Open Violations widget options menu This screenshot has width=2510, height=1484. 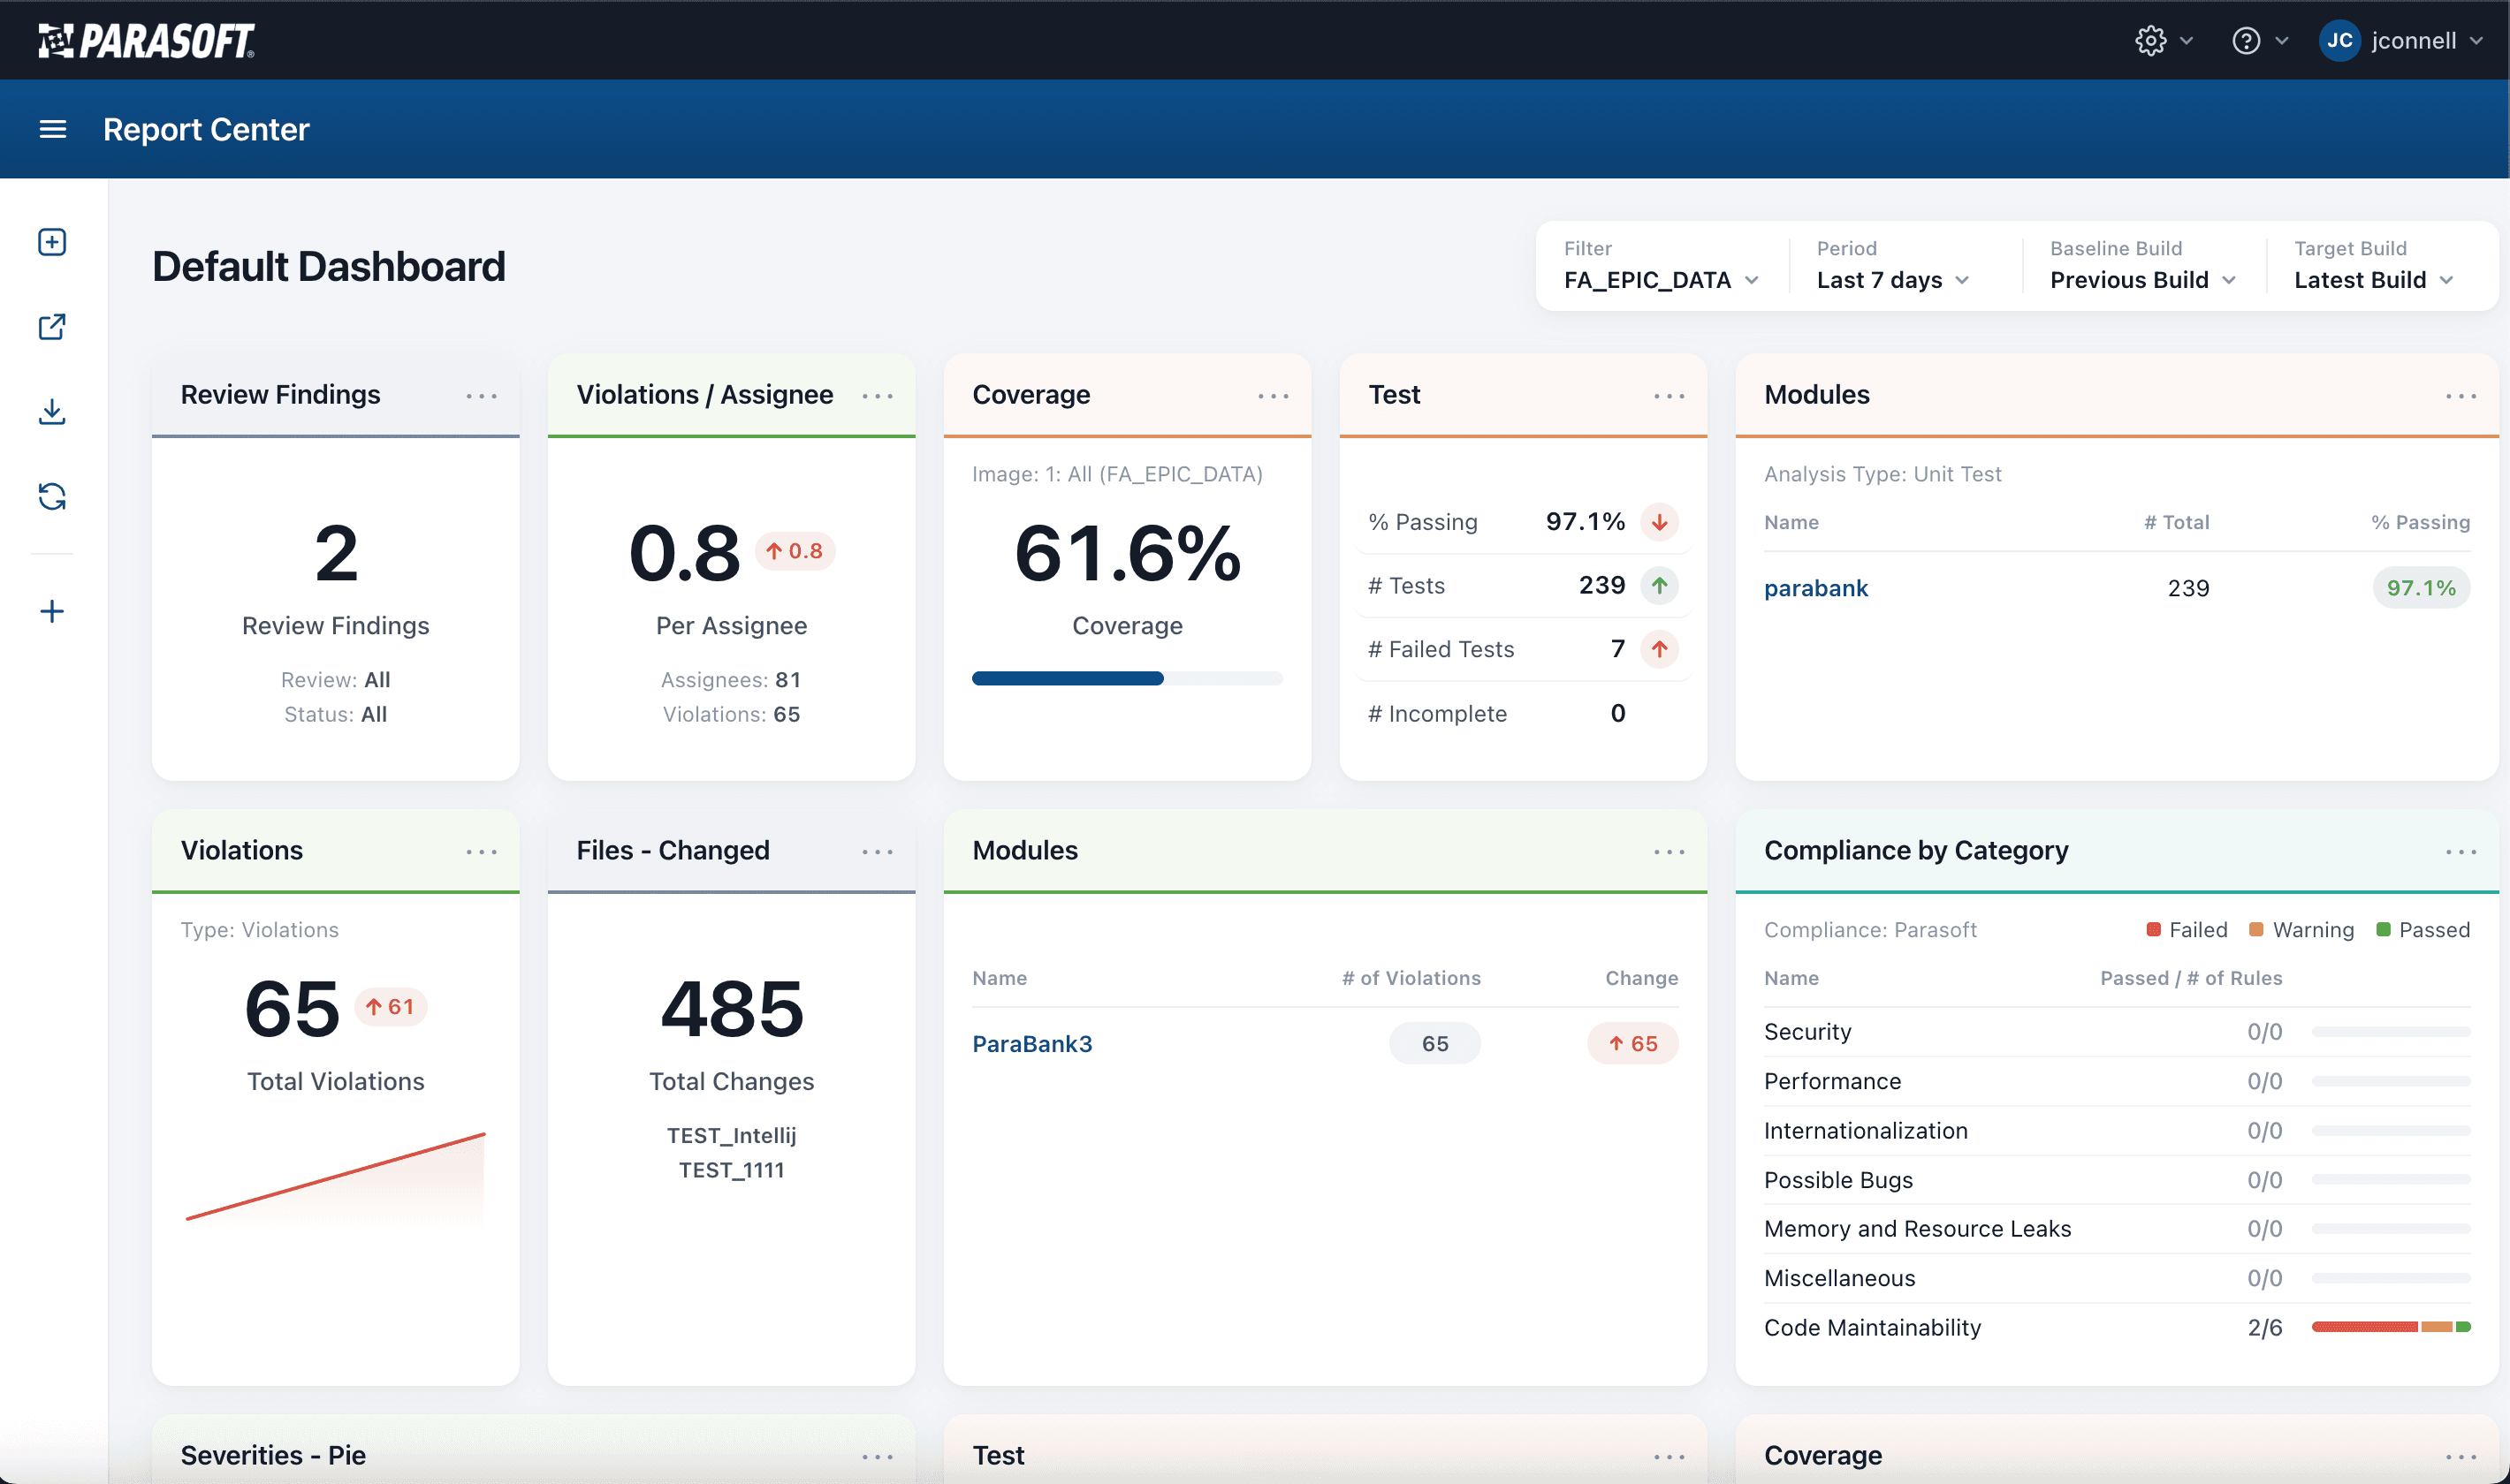click(481, 852)
